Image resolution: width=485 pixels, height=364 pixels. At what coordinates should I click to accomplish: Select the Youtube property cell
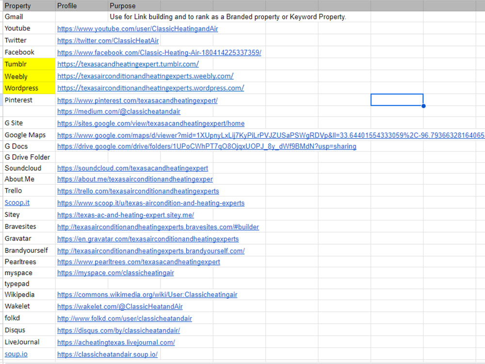pyautogui.click(x=29, y=28)
